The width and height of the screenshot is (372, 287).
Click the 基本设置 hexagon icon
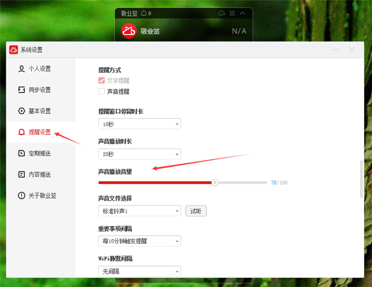point(22,111)
